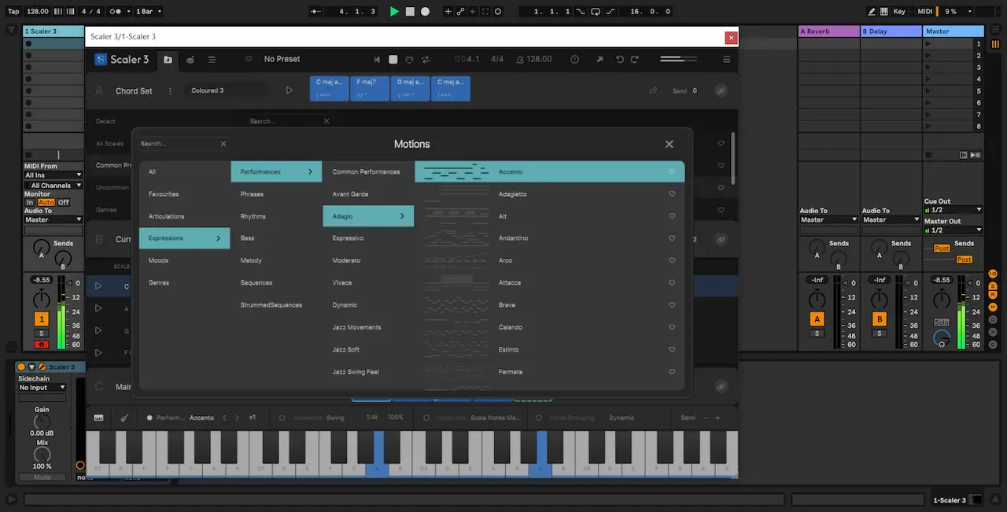
Task: Click Scaler's export arrow icon
Action: click(x=599, y=59)
